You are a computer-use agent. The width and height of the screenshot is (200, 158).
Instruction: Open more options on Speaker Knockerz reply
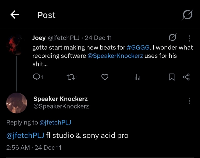[190, 101]
